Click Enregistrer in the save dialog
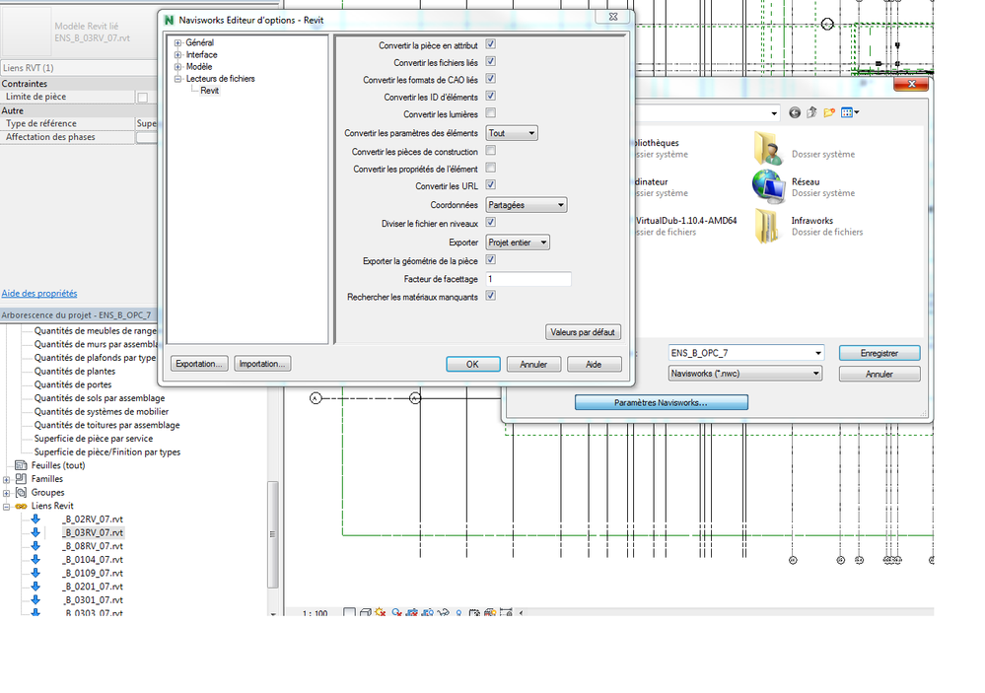985x693 pixels. [879, 353]
